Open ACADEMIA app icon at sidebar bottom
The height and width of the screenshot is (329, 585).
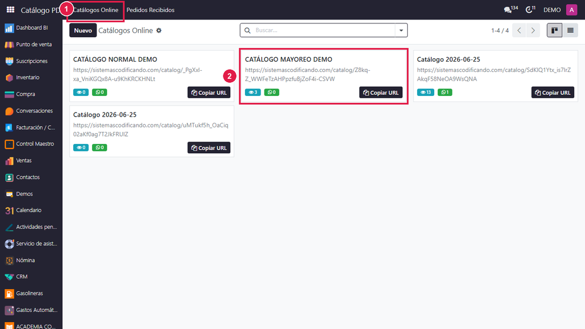click(x=9, y=326)
